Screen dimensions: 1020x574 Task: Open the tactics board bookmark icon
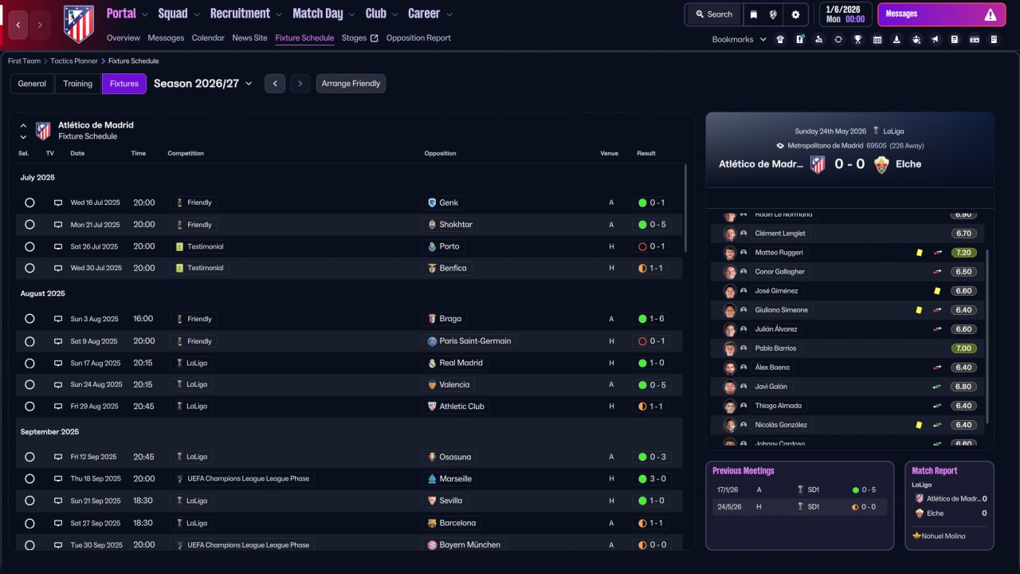[799, 39]
